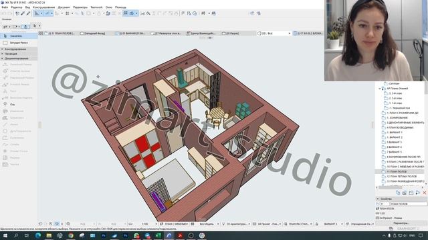The image size is (428, 240).
Task: Open Google Chrome from taskbar
Action: tap(71, 235)
